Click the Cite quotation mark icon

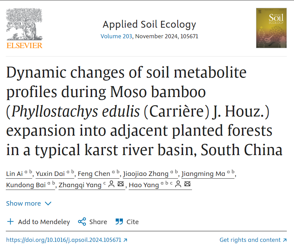point(119,222)
